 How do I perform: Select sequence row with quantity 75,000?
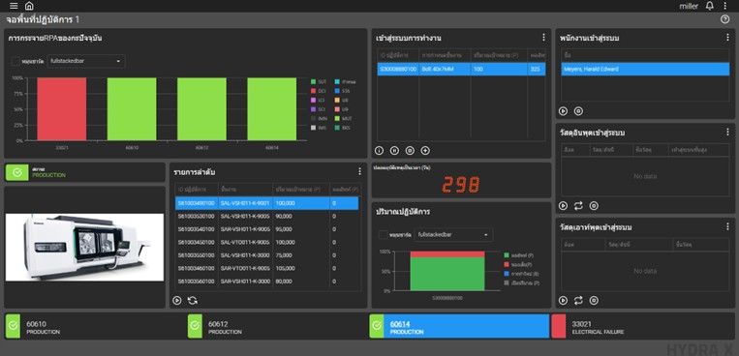pos(266,255)
